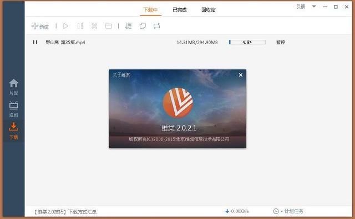
Task: Delete task with the X toolbar icon
Action: [94, 26]
